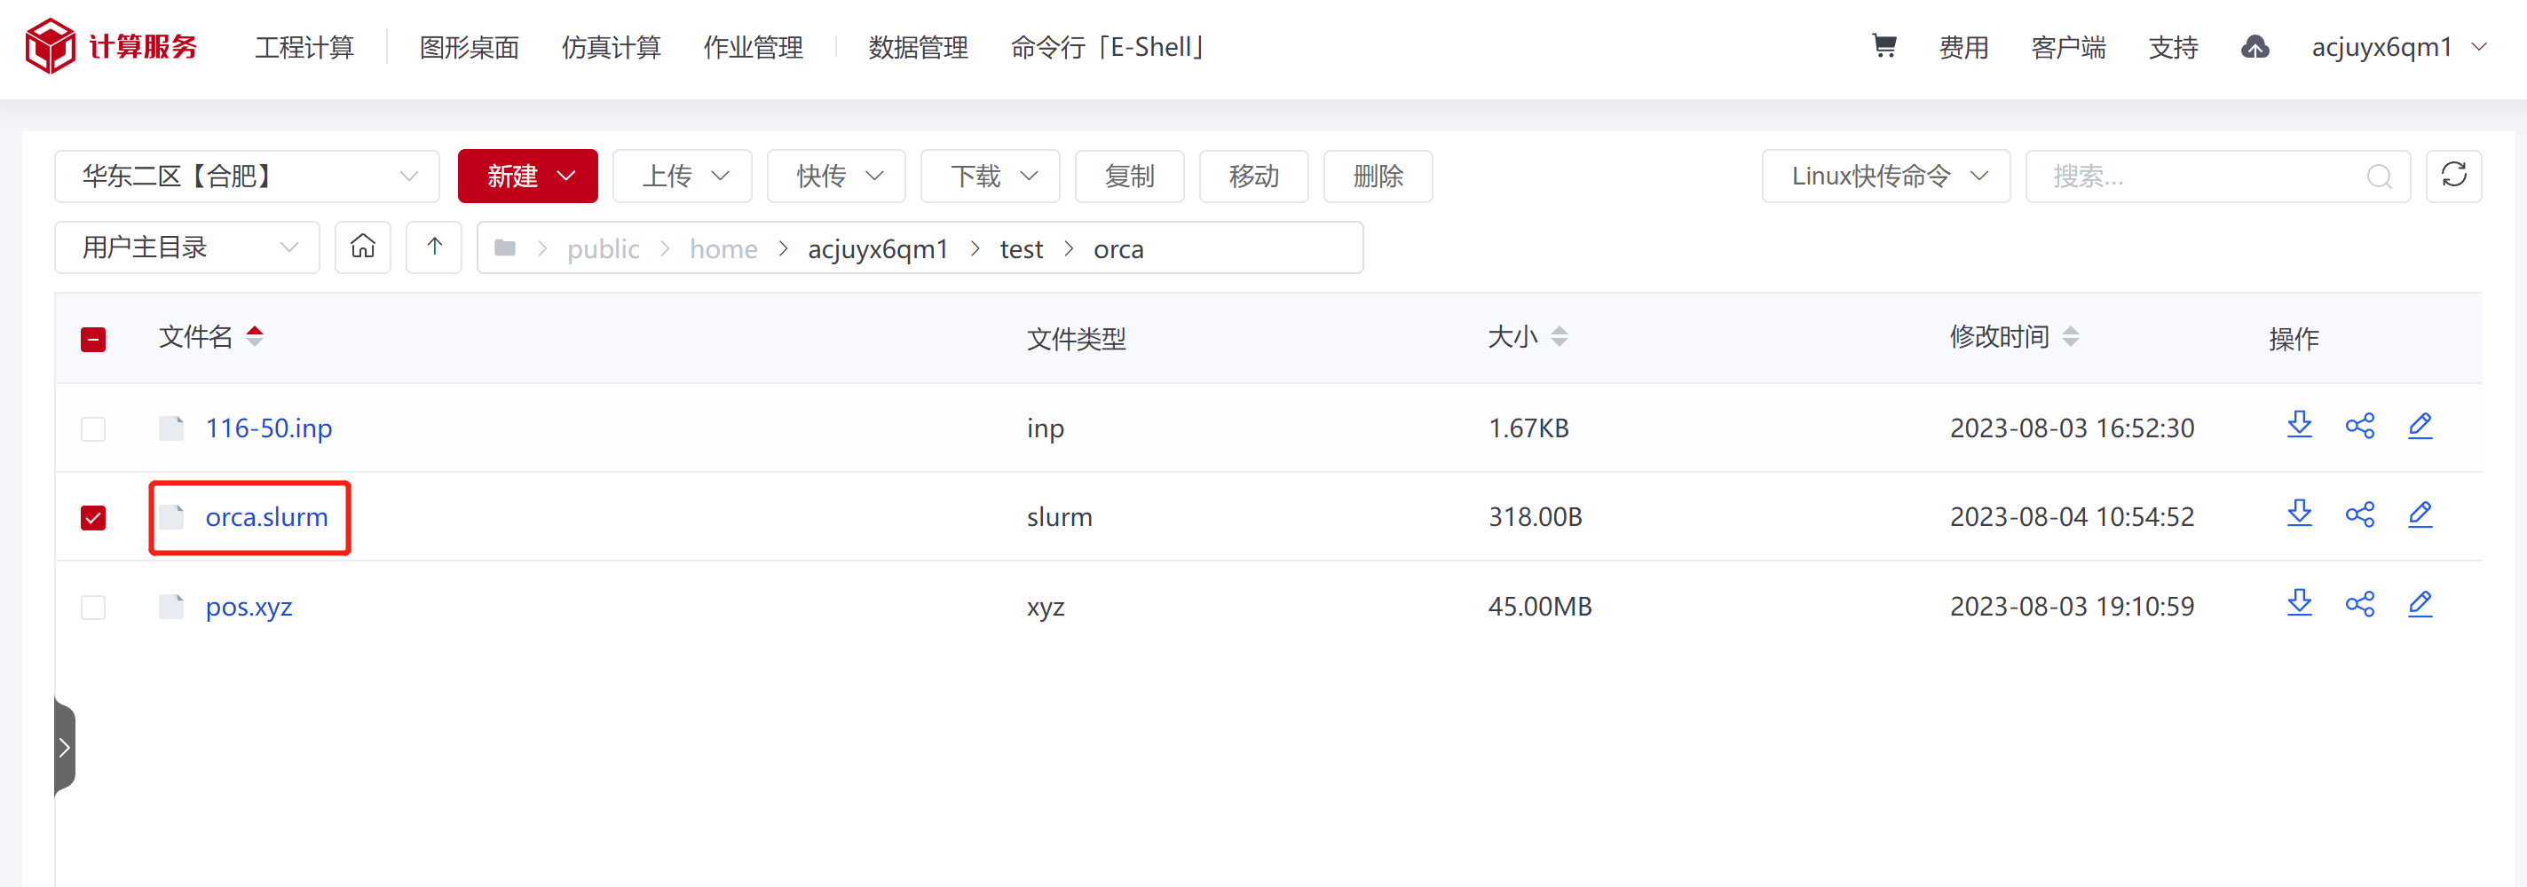Focus the 搜索... search field
Screen dimensions: 2527x887
[2218, 177]
